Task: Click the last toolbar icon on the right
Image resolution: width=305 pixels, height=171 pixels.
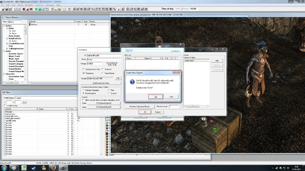Action: (146, 9)
